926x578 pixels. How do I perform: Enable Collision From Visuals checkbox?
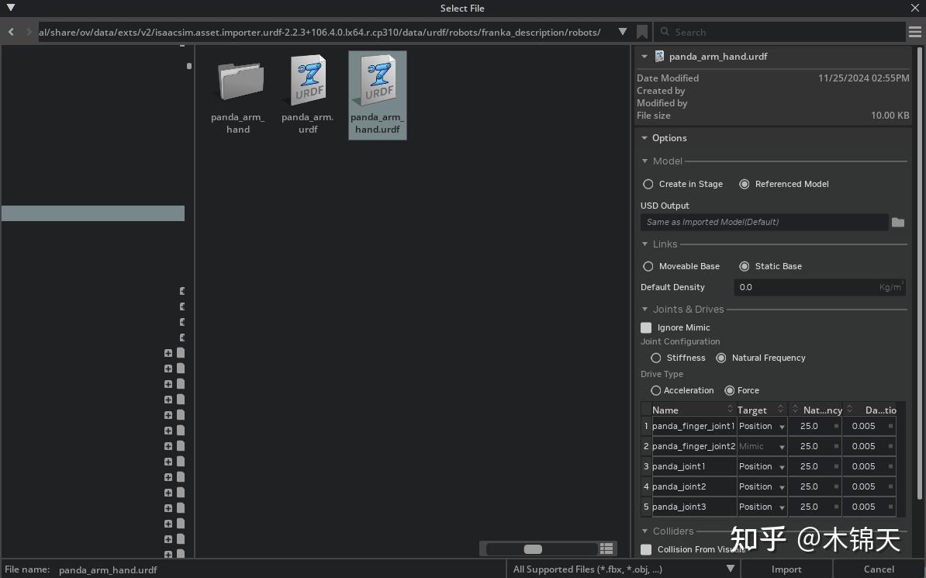[x=646, y=549]
